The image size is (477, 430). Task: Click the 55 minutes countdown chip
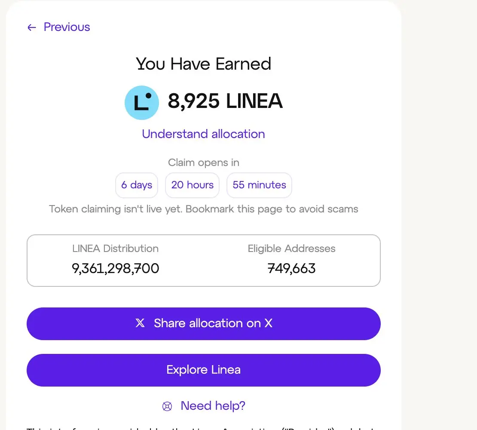(x=259, y=185)
